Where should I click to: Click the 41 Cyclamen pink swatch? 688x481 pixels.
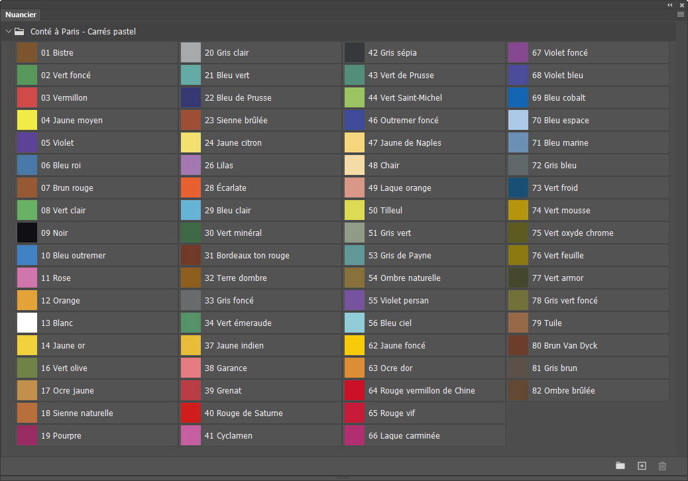191,436
